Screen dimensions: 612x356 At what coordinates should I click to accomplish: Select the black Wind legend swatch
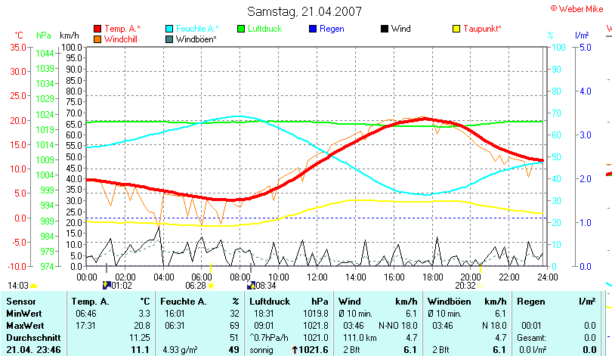click(385, 29)
